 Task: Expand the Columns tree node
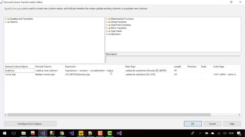point(5,22)
